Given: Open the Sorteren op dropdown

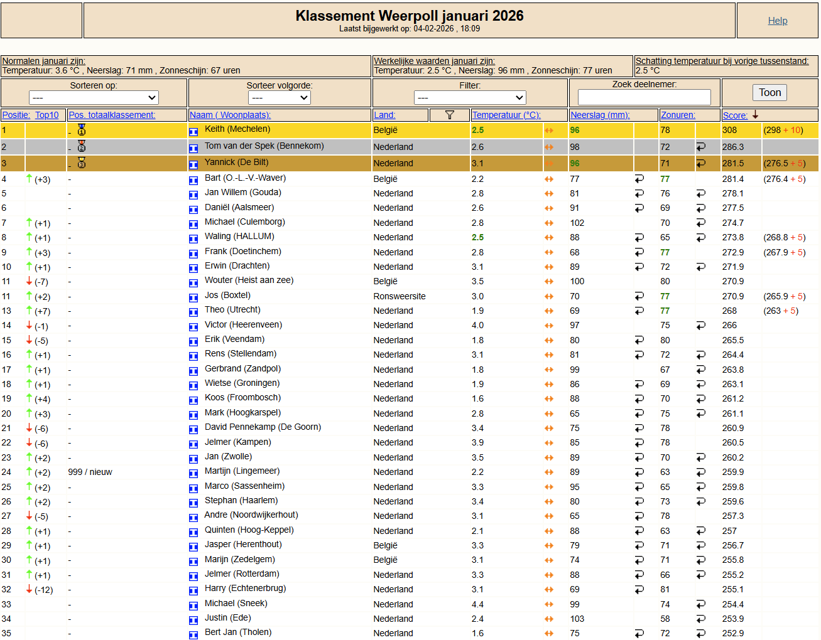Looking at the screenshot, I should 94,97.
